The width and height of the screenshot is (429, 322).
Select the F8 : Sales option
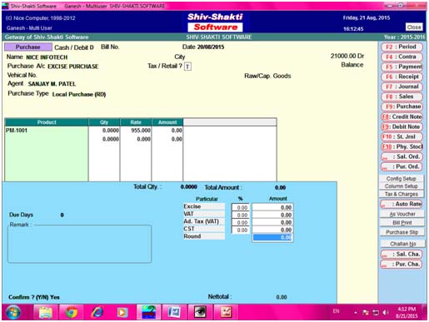[402, 97]
